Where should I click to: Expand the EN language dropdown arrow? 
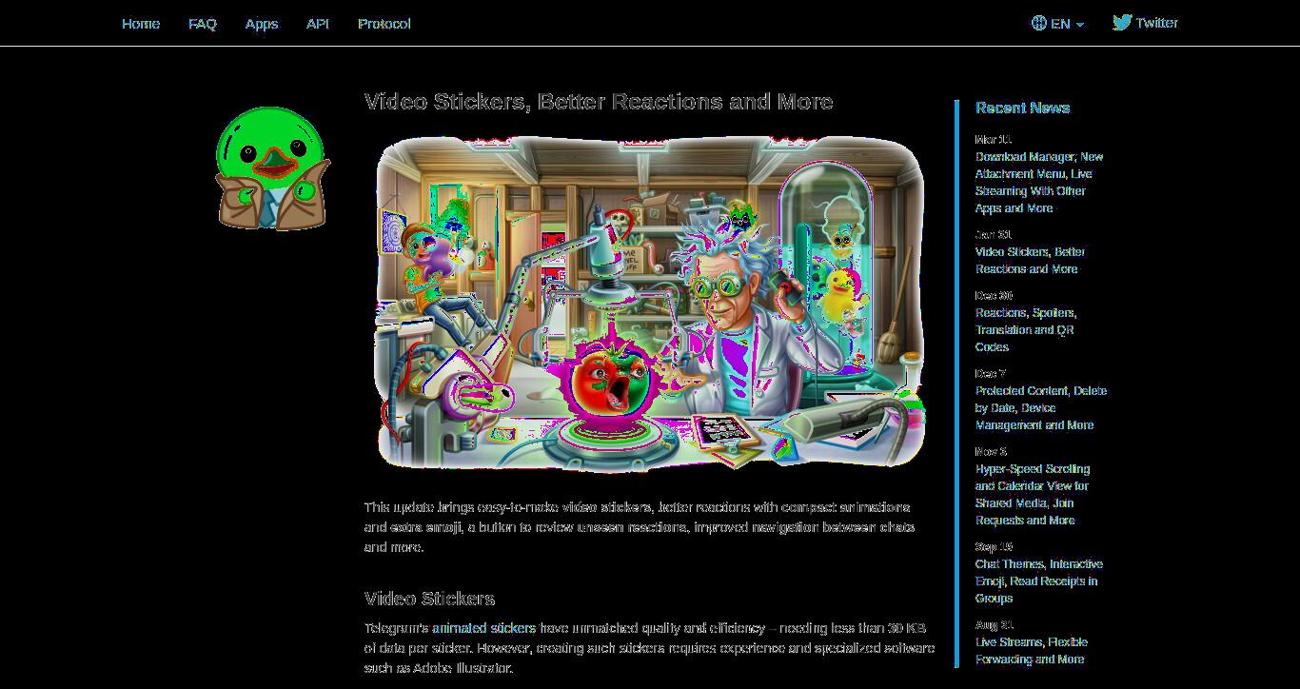click(1080, 25)
